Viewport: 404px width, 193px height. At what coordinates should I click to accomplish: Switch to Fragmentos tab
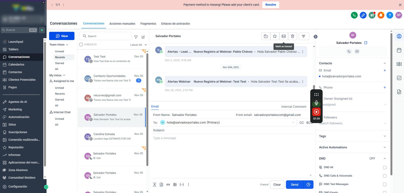click(x=148, y=24)
